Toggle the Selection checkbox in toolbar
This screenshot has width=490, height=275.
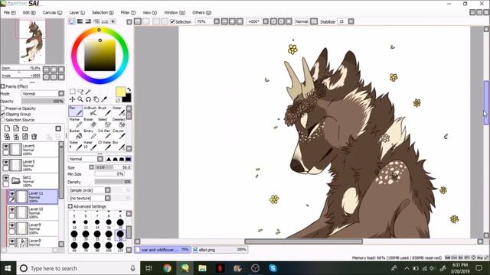(172, 21)
